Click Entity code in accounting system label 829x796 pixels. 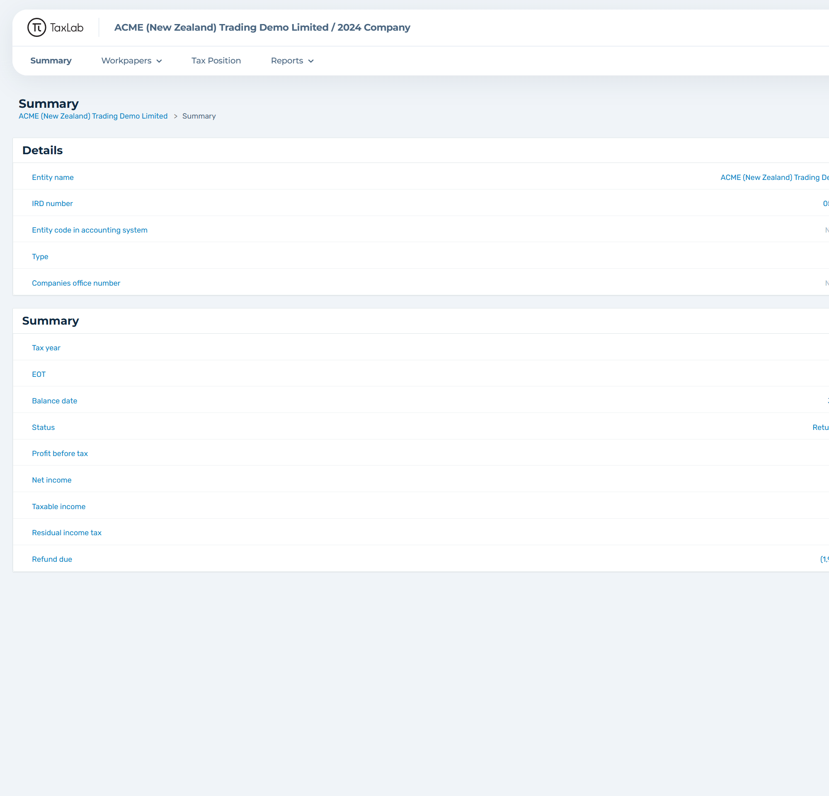(x=90, y=230)
